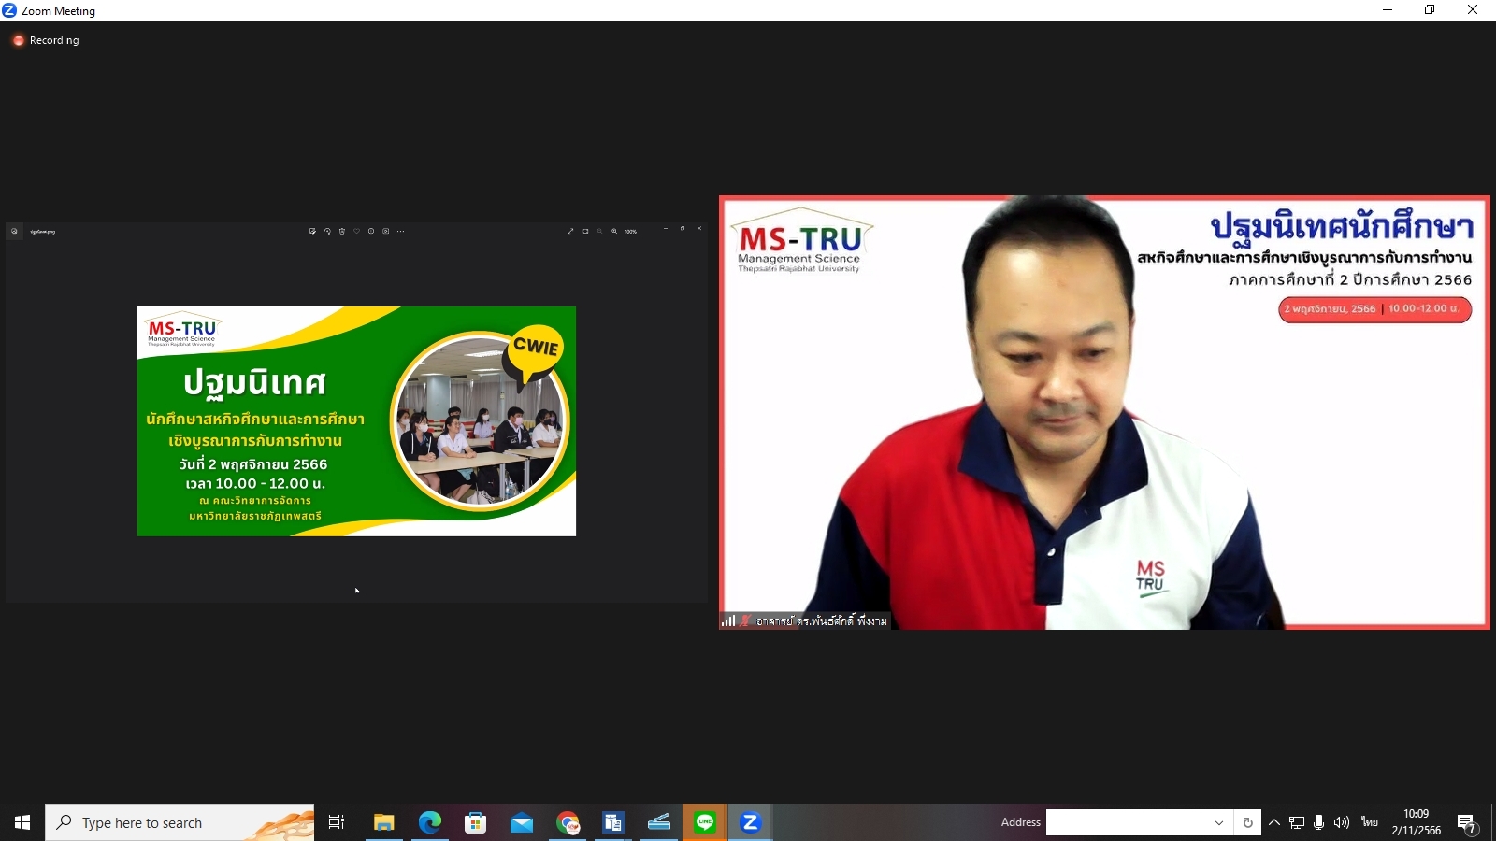The image size is (1496, 841).
Task: Open the LINE app from the taskbar
Action: click(x=705, y=822)
